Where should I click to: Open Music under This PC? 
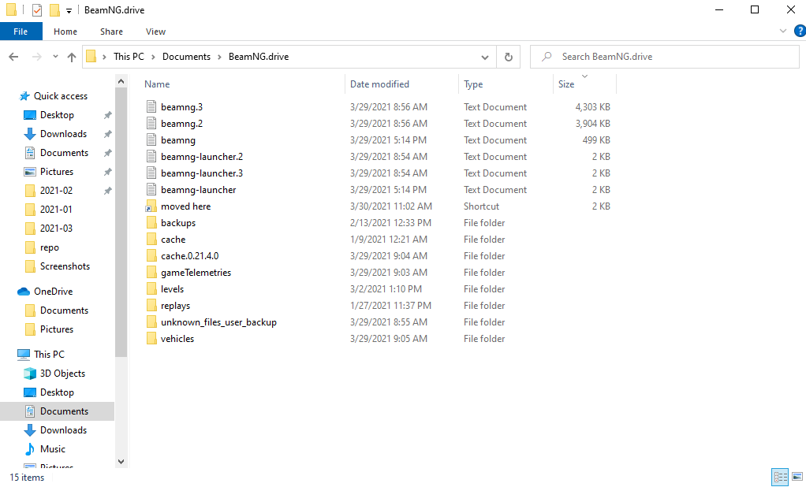(52, 449)
